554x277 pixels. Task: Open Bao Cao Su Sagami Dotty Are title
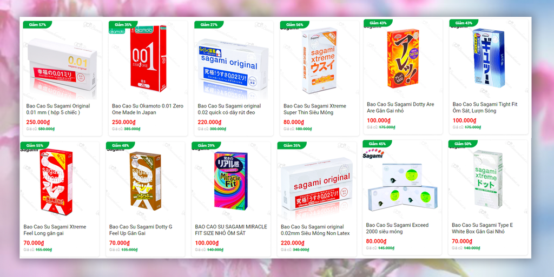pos(400,107)
